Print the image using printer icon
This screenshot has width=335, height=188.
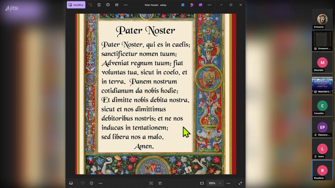(108, 5)
